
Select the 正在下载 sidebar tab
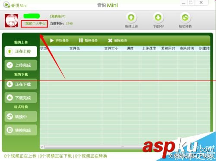pos(21,84)
